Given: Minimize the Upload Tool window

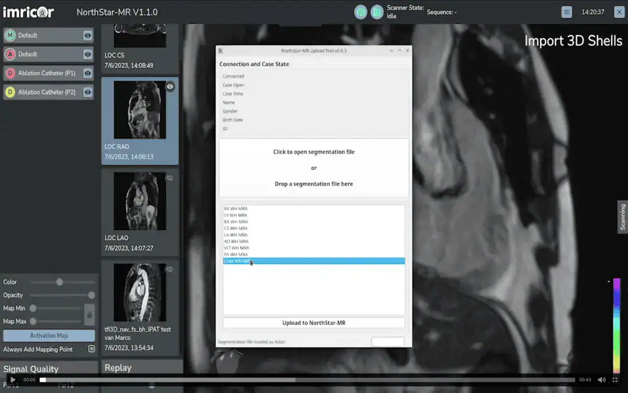Looking at the screenshot, I should (x=391, y=50).
